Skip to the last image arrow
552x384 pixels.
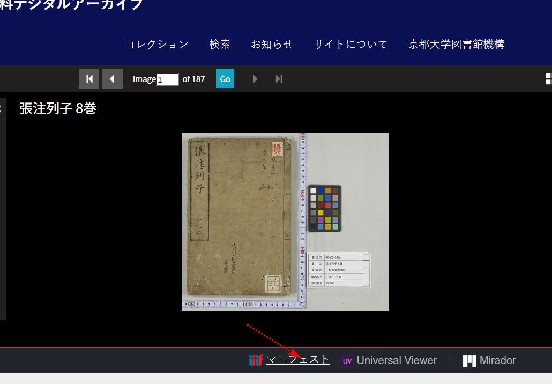click(279, 79)
